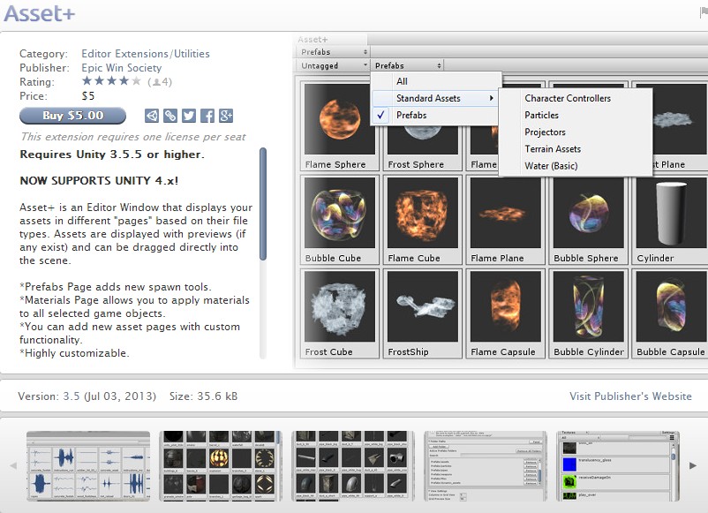The width and height of the screenshot is (708, 513).
Task: Open the Utilities subcategory link
Action: (192, 54)
